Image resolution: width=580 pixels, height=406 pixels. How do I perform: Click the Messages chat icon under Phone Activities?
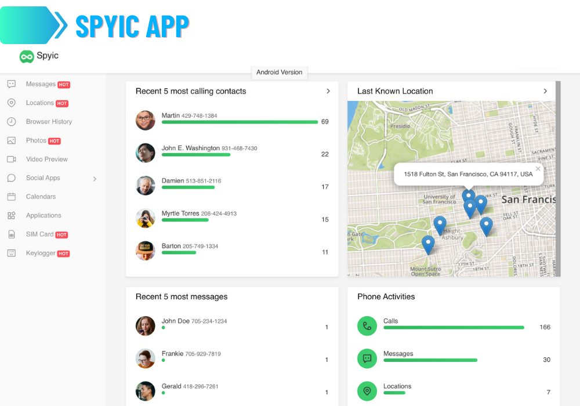[x=367, y=358]
